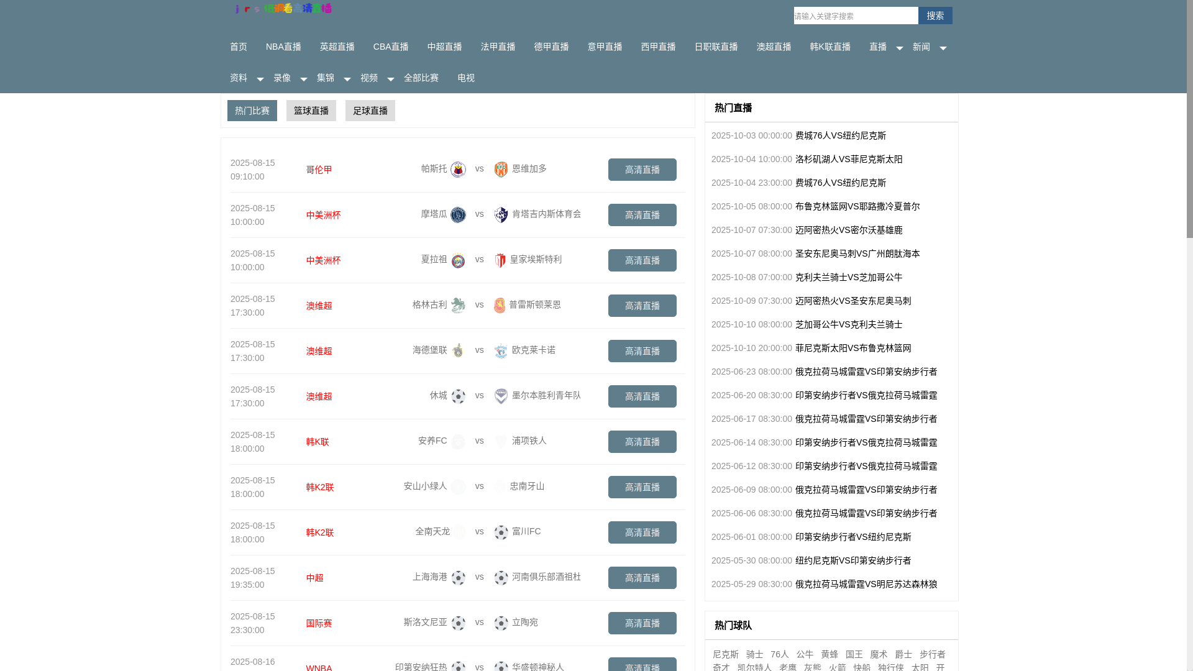
Task: Expand the 资料 dropdown arrow
Action: 260,79
